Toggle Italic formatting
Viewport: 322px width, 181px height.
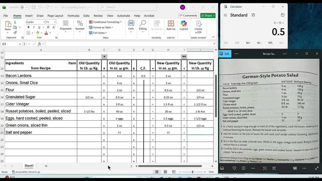pos(34,27)
